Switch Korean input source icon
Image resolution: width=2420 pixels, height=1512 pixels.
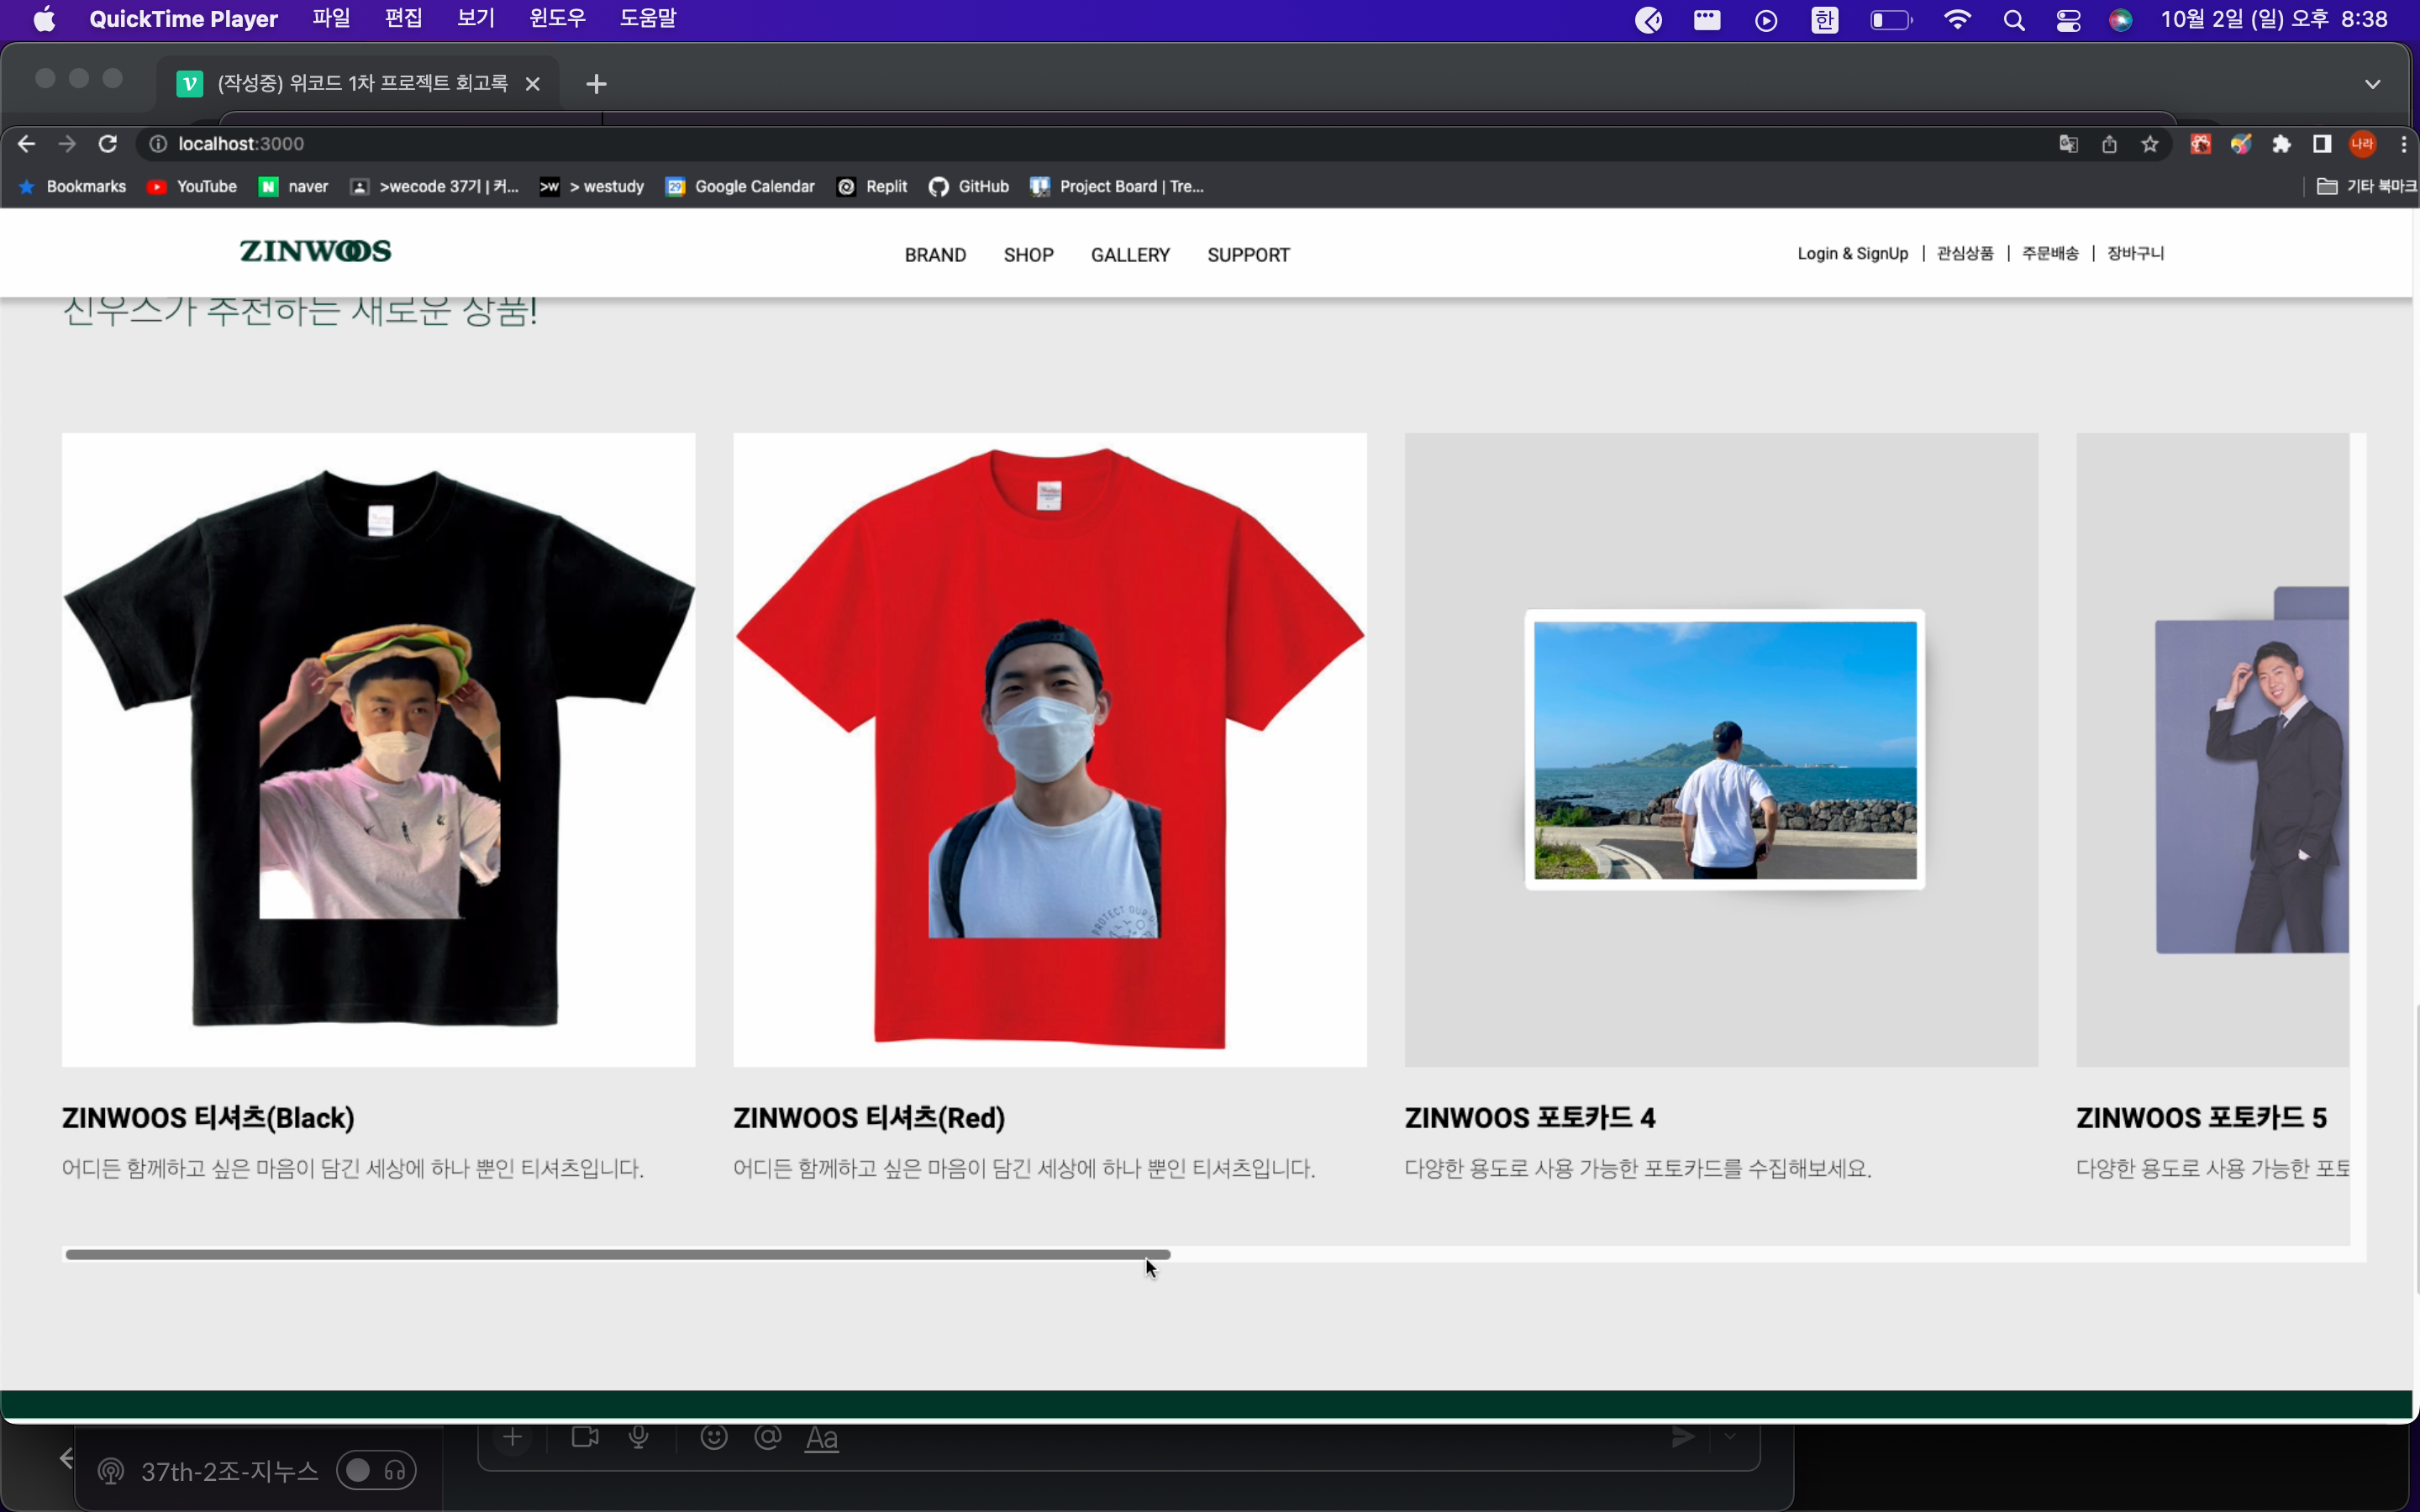(x=1825, y=20)
